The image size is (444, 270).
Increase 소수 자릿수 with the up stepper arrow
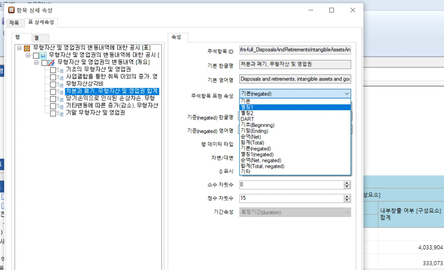tap(347, 183)
